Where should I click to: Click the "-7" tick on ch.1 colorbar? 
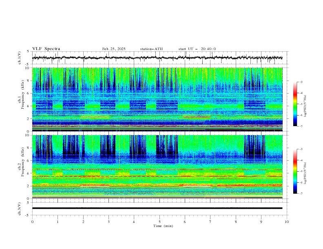[x=301, y=127]
